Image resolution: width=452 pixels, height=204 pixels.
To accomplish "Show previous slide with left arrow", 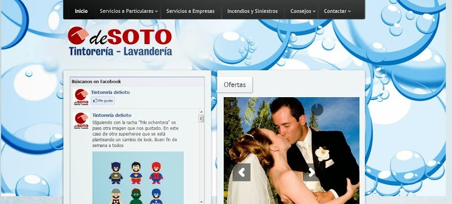I will [x=242, y=172].
